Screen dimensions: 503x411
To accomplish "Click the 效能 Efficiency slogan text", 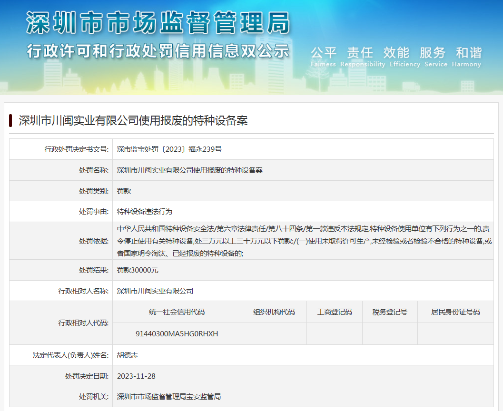I will tap(404, 57).
